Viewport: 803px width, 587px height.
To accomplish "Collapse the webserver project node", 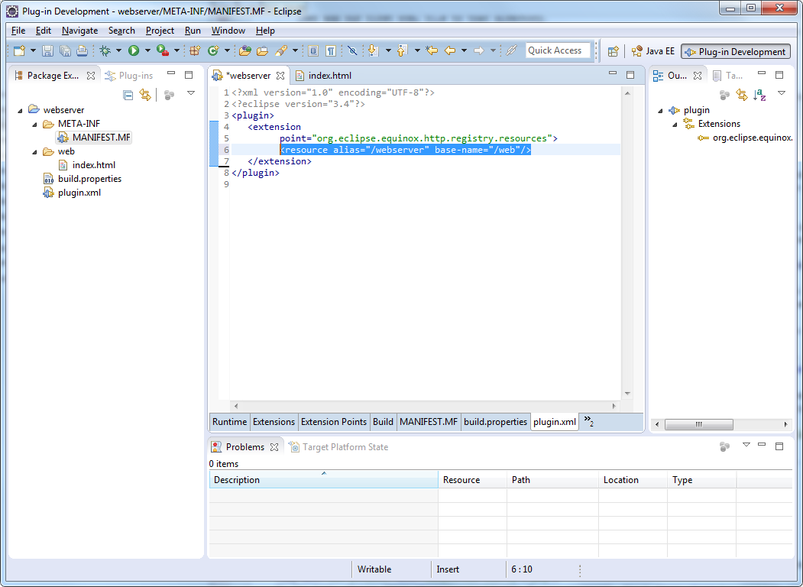I will [21, 110].
